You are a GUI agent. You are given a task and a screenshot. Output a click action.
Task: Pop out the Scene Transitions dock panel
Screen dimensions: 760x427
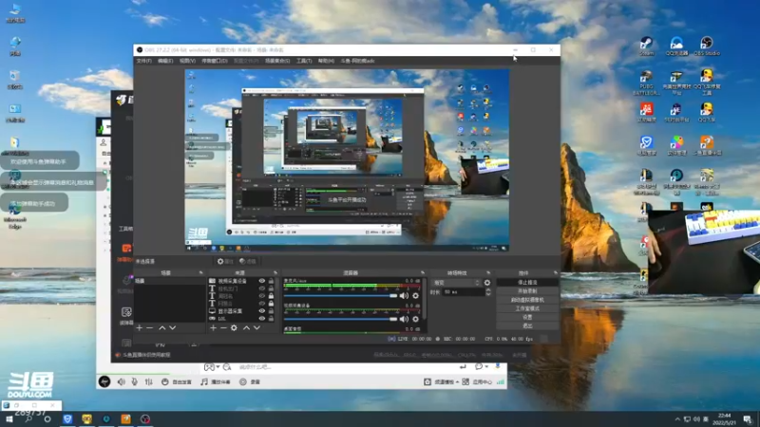point(488,273)
